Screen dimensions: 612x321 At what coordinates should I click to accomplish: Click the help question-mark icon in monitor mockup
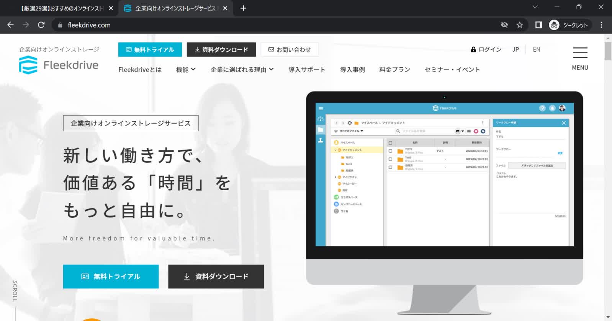tap(542, 108)
